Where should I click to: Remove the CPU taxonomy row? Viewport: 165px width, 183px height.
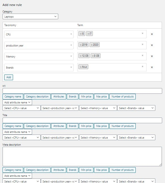tap(152, 34)
